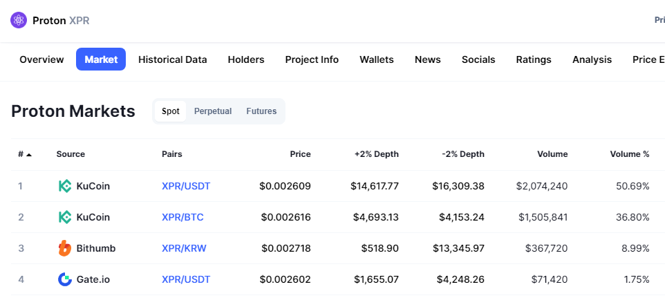Click the -2% depth value $16,309.38
This screenshot has height=298, width=665.
458,186
